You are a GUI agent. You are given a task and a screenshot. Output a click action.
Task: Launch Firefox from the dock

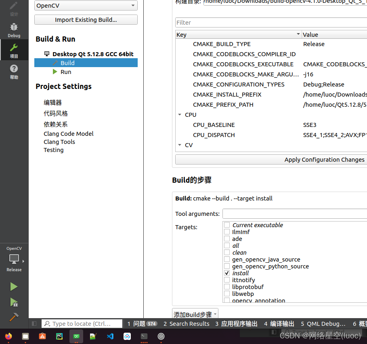click(8, 336)
